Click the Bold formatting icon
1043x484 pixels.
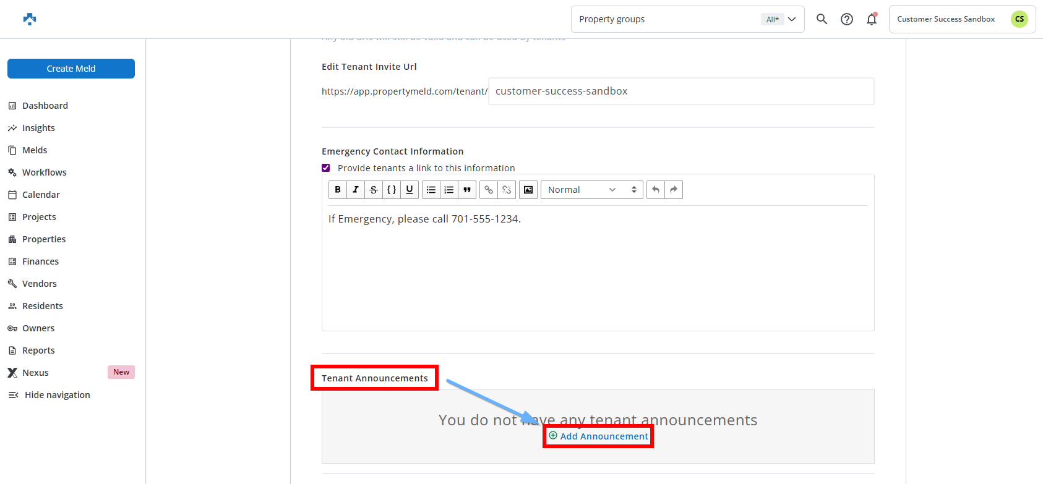338,190
